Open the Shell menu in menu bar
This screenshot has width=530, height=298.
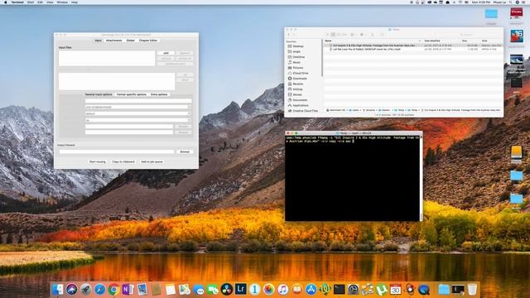(x=31, y=2)
